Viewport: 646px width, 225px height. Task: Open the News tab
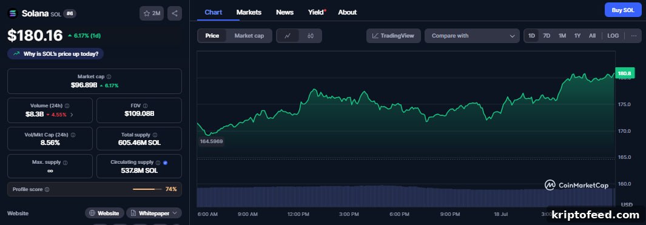(x=284, y=12)
